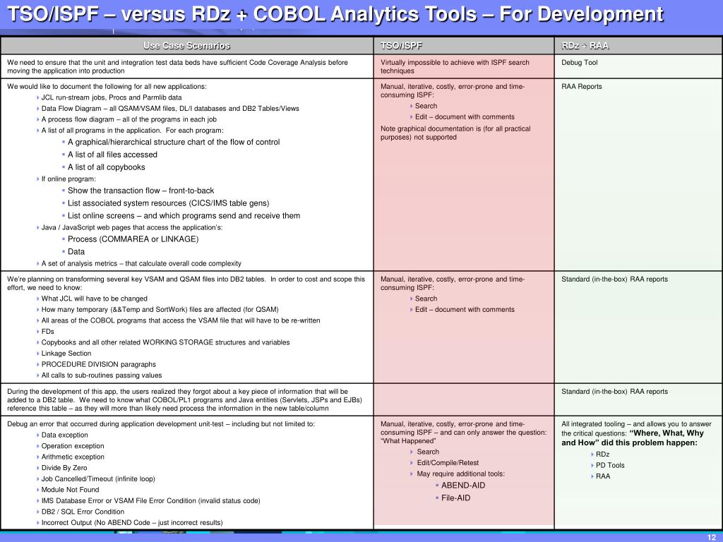Screen dimensions: 723x542
Task: Click 'JCL run-stream jobs, Procs and Parmlib data' bullet
Action: tap(111, 97)
